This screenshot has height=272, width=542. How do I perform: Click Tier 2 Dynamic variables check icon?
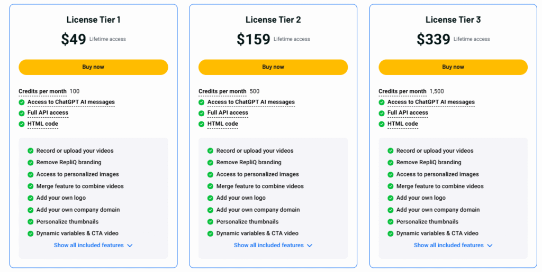coord(211,233)
